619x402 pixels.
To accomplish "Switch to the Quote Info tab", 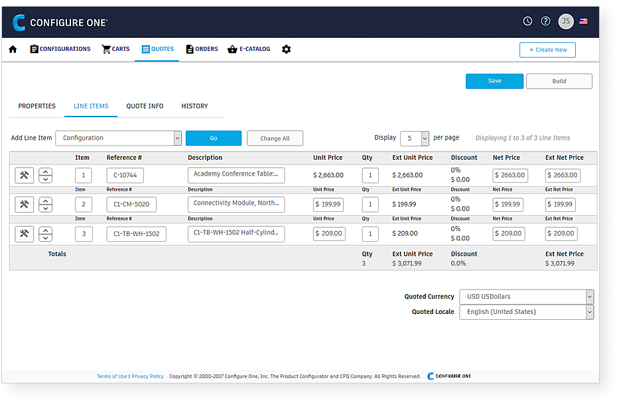I will [145, 106].
